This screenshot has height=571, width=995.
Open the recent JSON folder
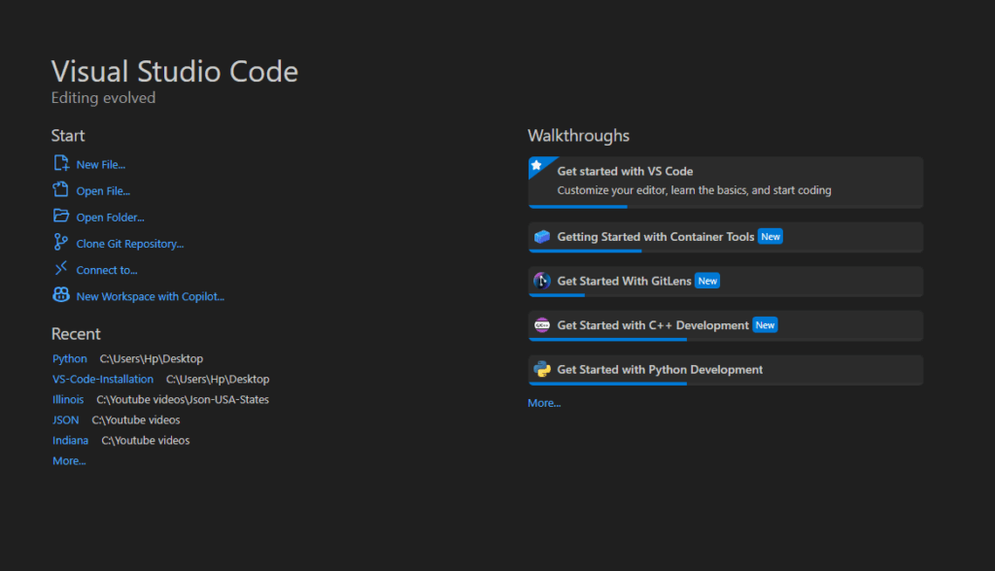66,420
